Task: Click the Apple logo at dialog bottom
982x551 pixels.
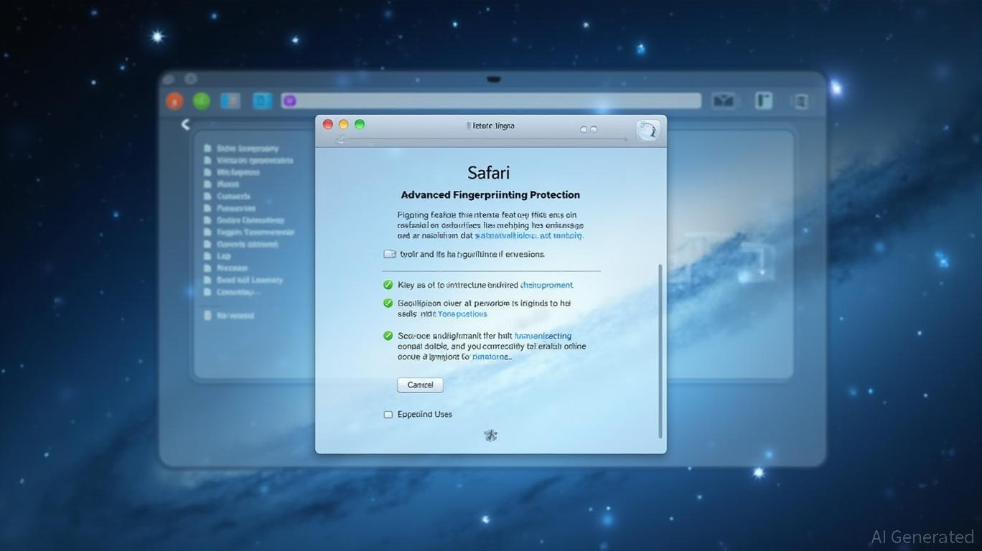Action: point(490,435)
